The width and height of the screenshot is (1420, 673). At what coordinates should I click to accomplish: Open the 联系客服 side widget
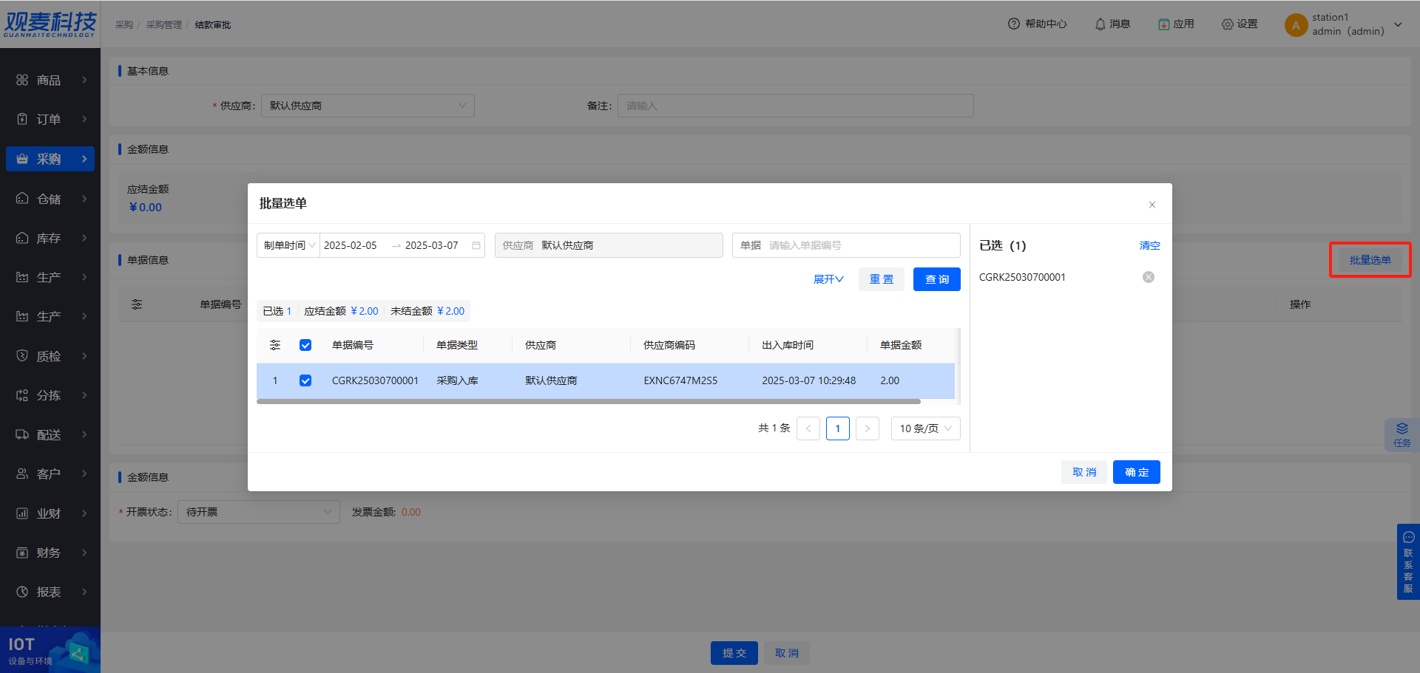click(x=1408, y=562)
